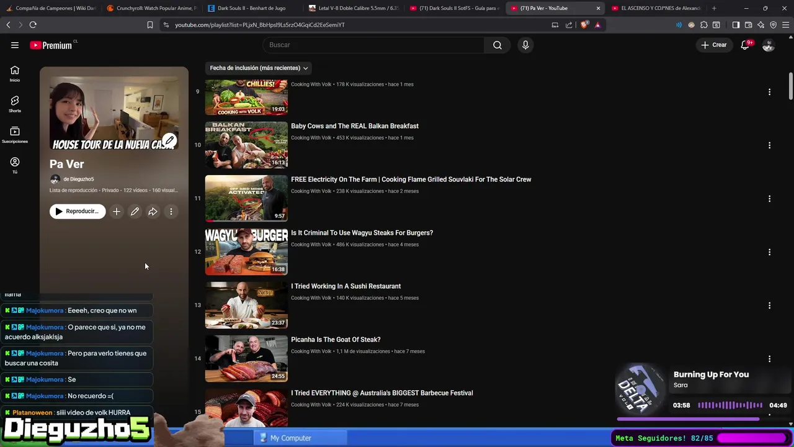Share the Pa Ver playlist
794x447 pixels.
coord(153,212)
